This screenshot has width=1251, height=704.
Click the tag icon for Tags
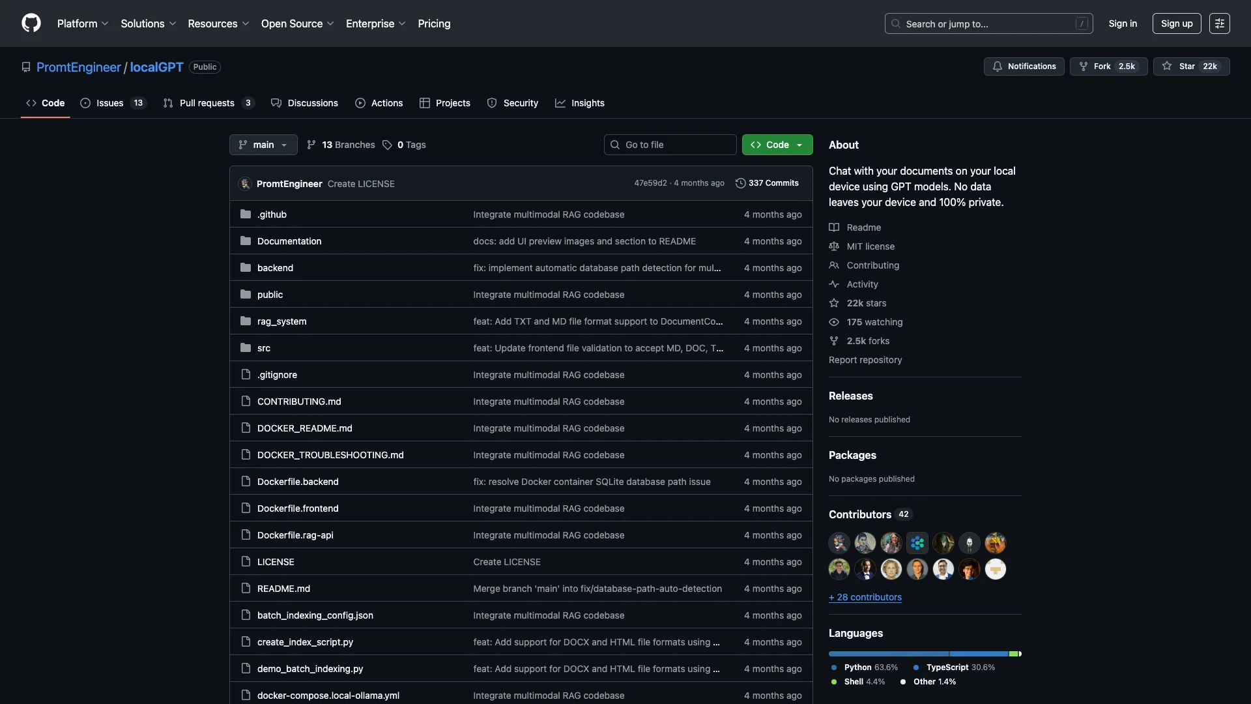pyautogui.click(x=387, y=145)
